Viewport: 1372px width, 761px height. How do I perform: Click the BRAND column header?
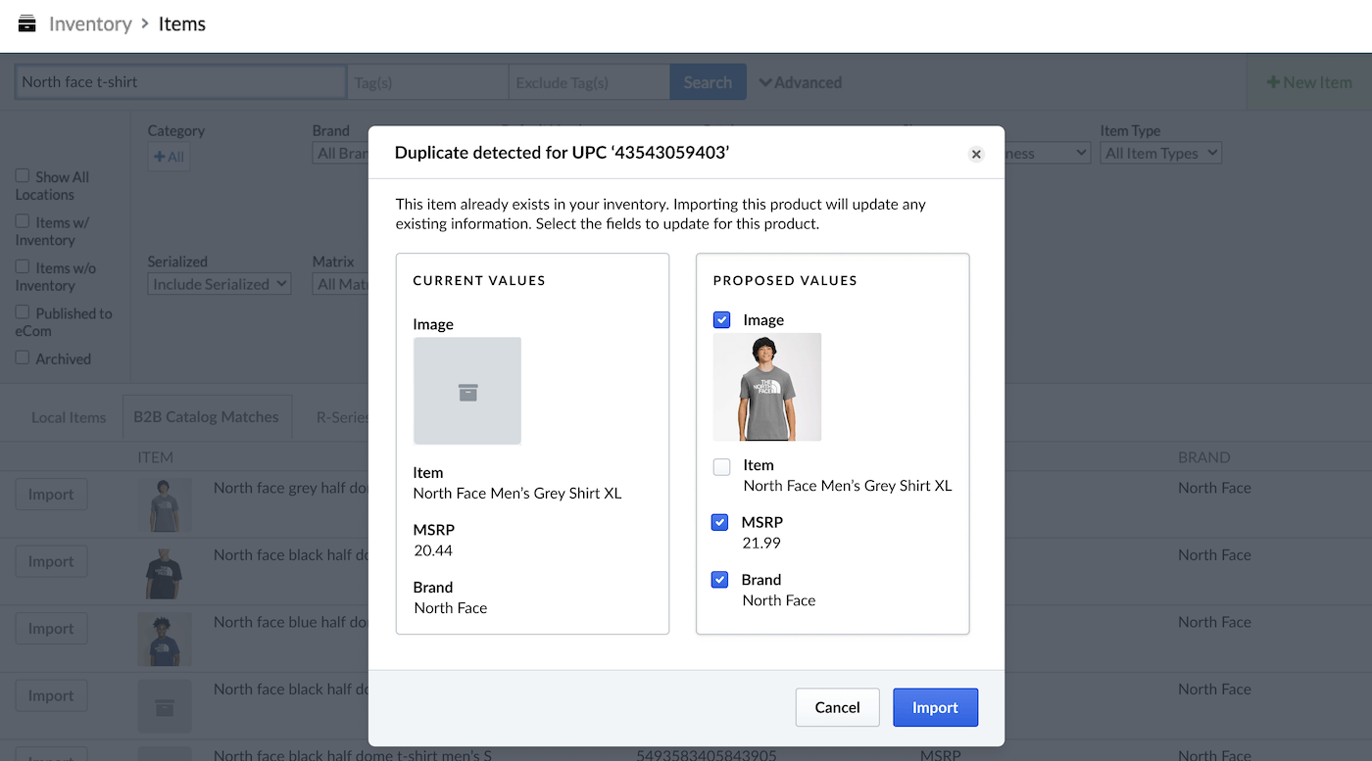coord(1203,457)
